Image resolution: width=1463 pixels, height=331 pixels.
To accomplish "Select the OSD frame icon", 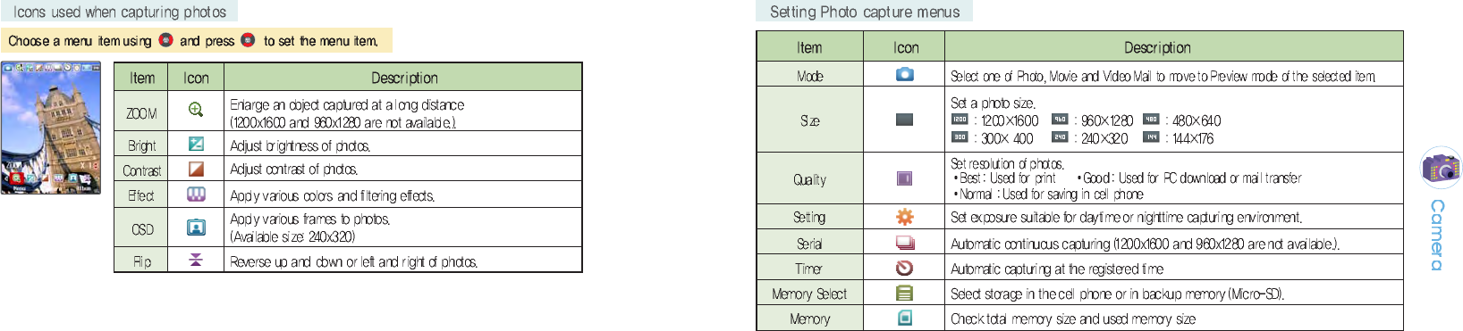I will pyautogui.click(x=196, y=228).
